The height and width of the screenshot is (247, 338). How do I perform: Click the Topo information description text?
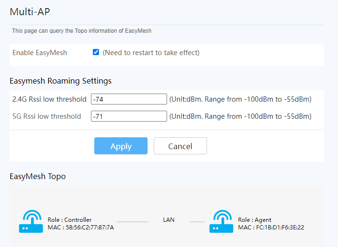82,31
